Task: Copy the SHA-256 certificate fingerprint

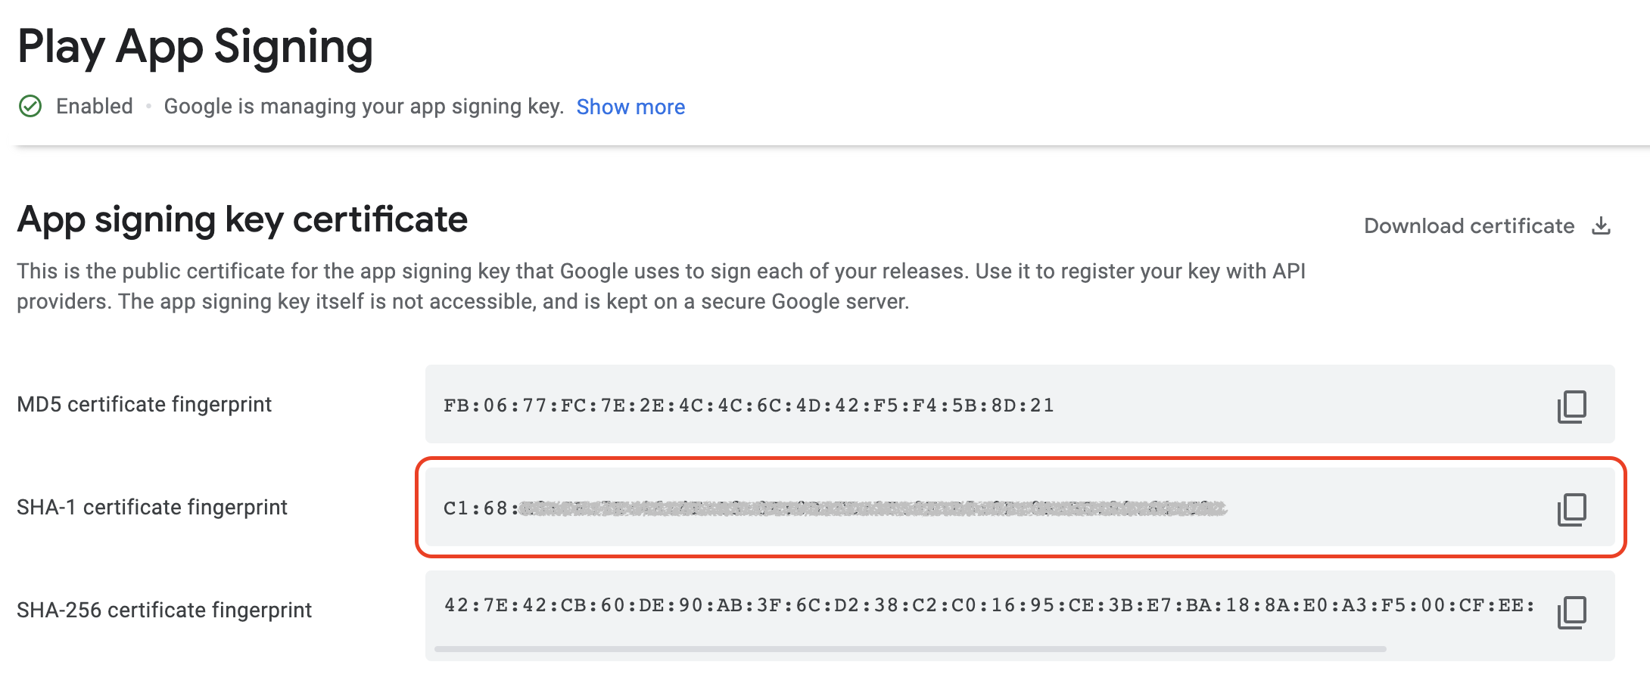Action: 1571,612
